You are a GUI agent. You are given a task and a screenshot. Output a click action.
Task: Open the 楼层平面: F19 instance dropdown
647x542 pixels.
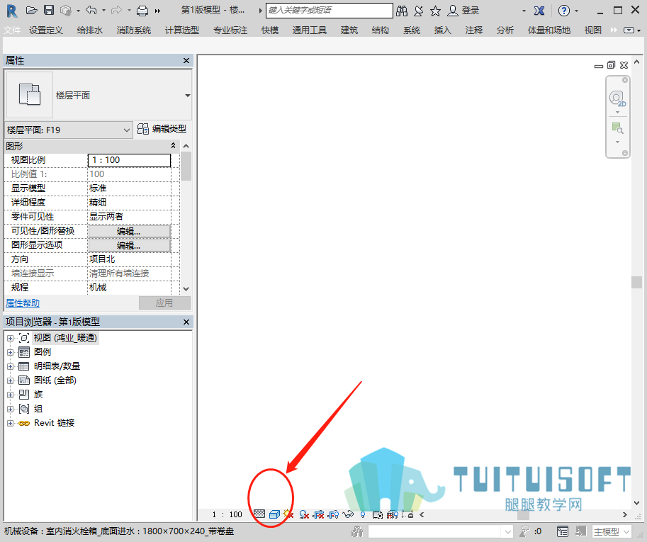click(x=69, y=130)
